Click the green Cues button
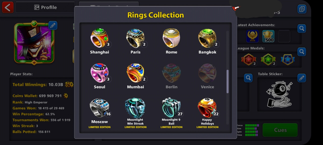 (280, 130)
